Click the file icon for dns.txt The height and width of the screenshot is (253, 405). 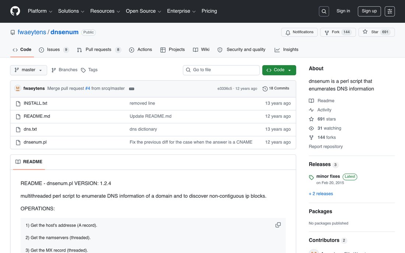coord(18,130)
